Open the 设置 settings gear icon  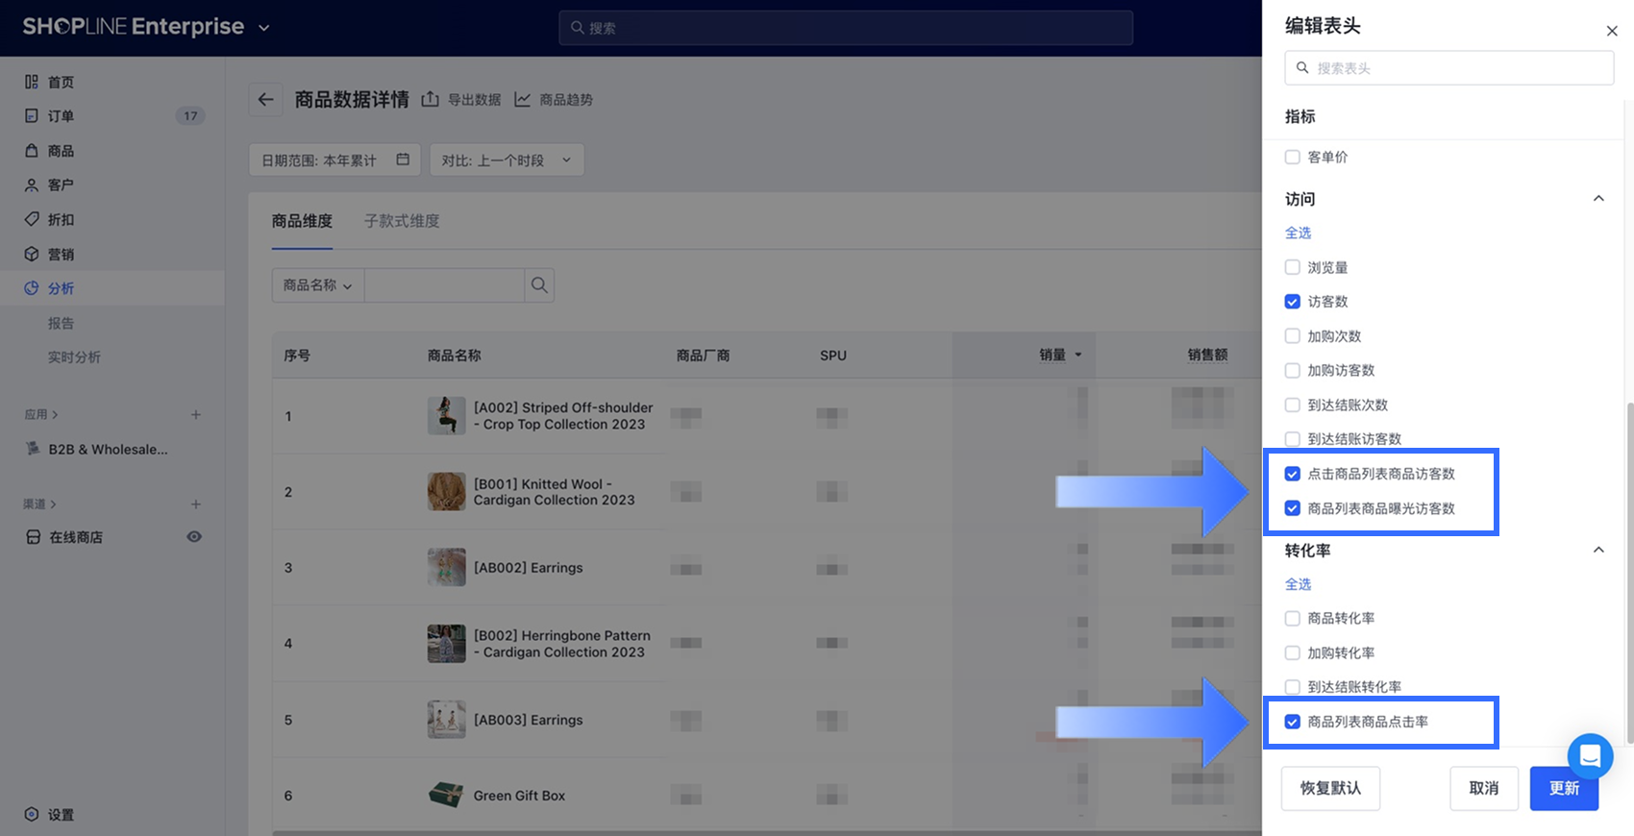32,814
